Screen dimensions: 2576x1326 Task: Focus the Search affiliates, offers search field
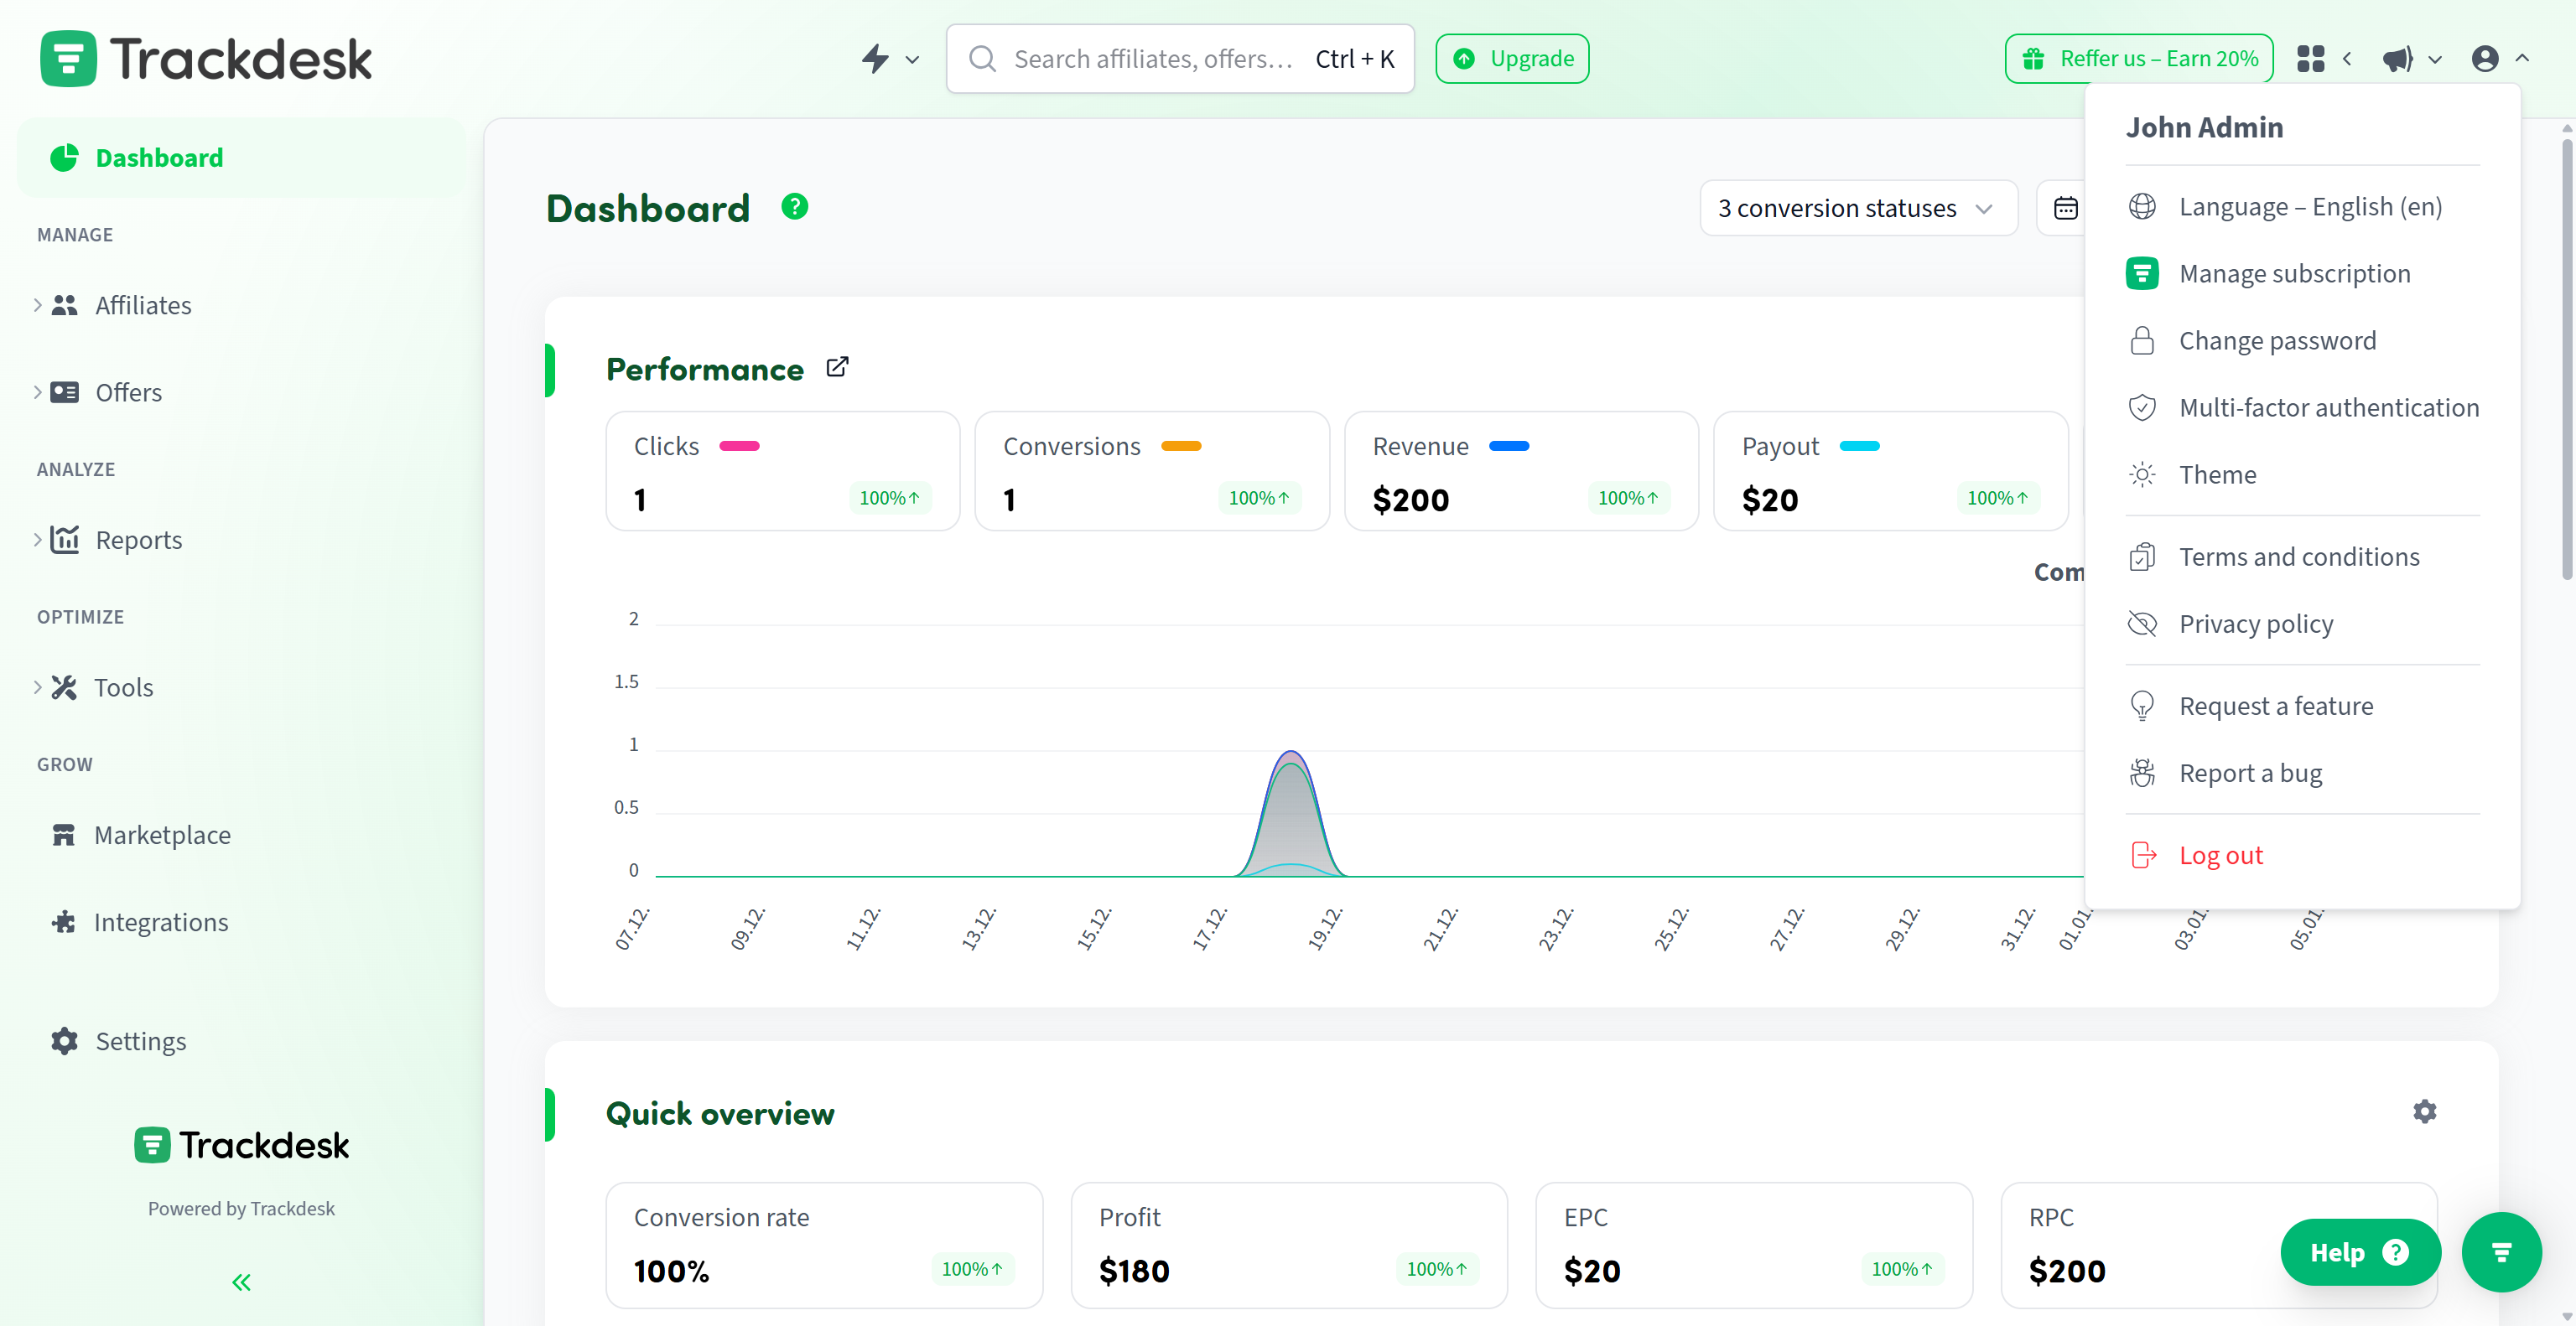click(1150, 59)
